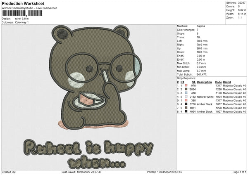The height and width of the screenshot is (175, 248).
Task: Click stitch count '4994' in row 8
Action: (193, 112)
